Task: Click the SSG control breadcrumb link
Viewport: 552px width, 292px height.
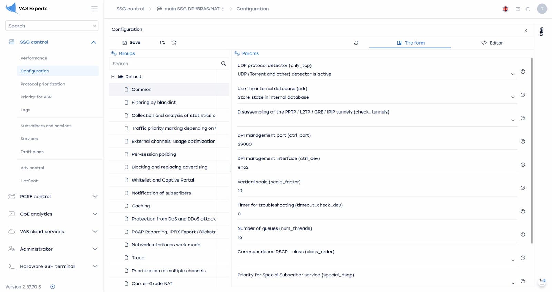Action: (130, 9)
